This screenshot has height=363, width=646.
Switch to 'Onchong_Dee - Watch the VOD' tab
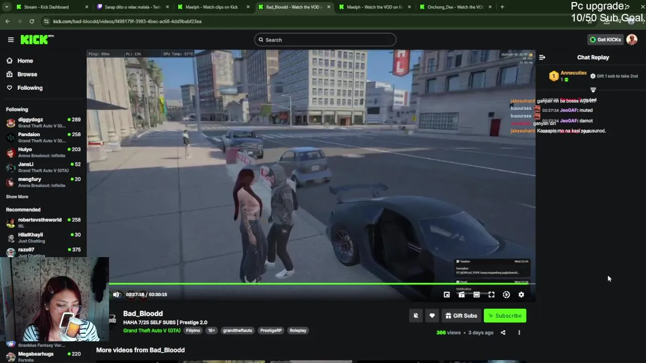coord(454,7)
